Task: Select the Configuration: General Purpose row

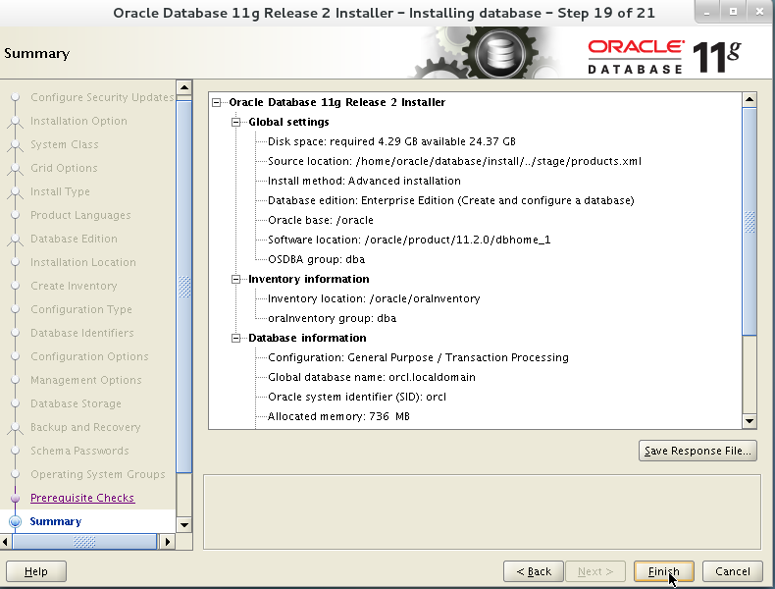Action: [x=418, y=357]
